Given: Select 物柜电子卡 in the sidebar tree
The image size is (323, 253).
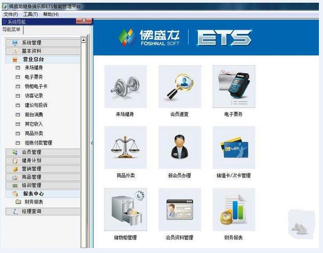Looking at the screenshot, I should 36,86.
